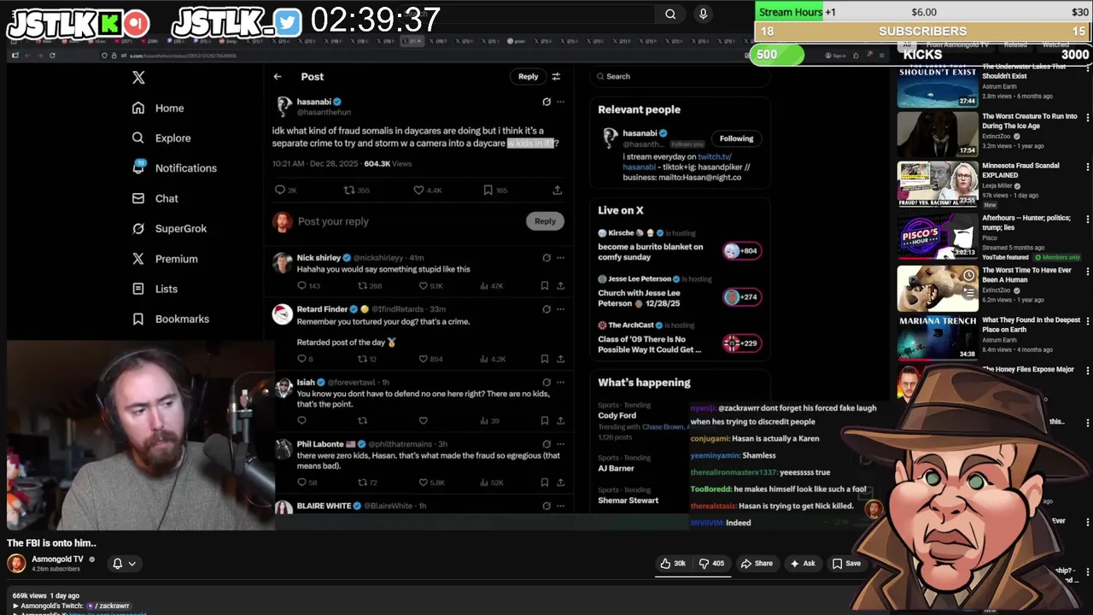Like Retard Finder's reply with 854
This screenshot has width=1093, height=615.
(424, 359)
